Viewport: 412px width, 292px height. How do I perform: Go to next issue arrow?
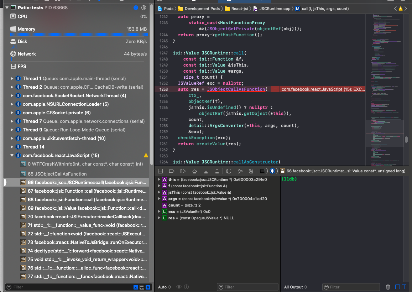tap(406, 9)
